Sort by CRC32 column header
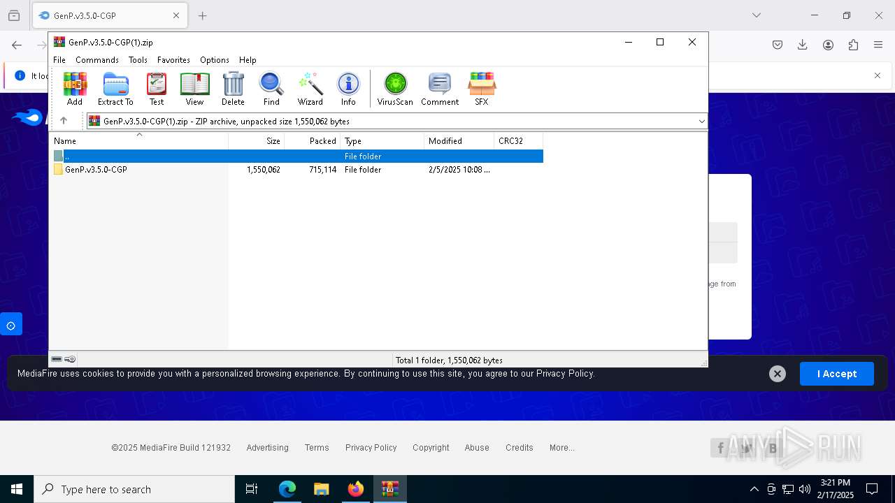The image size is (895, 503). [518, 141]
